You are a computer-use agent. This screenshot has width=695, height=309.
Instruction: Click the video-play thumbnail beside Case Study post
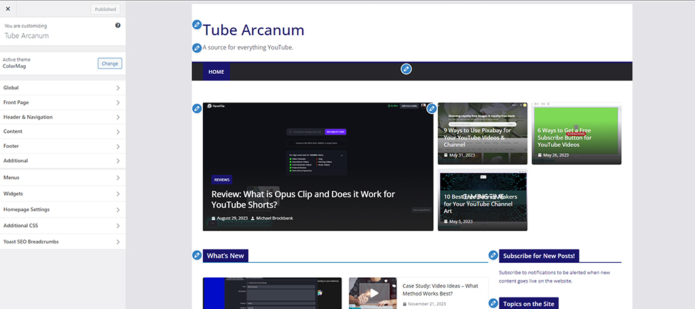(x=373, y=293)
